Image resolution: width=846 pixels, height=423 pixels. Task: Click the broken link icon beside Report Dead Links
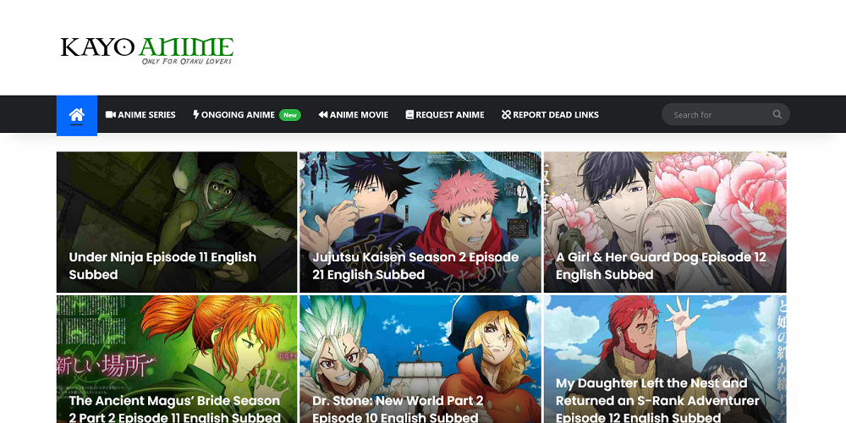click(x=506, y=114)
